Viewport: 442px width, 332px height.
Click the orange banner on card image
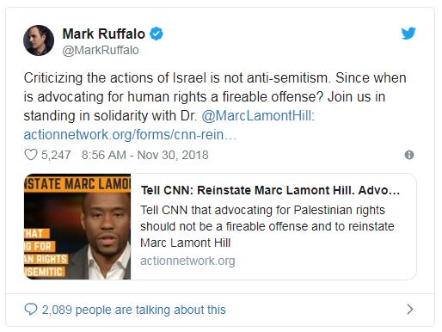[77, 183]
